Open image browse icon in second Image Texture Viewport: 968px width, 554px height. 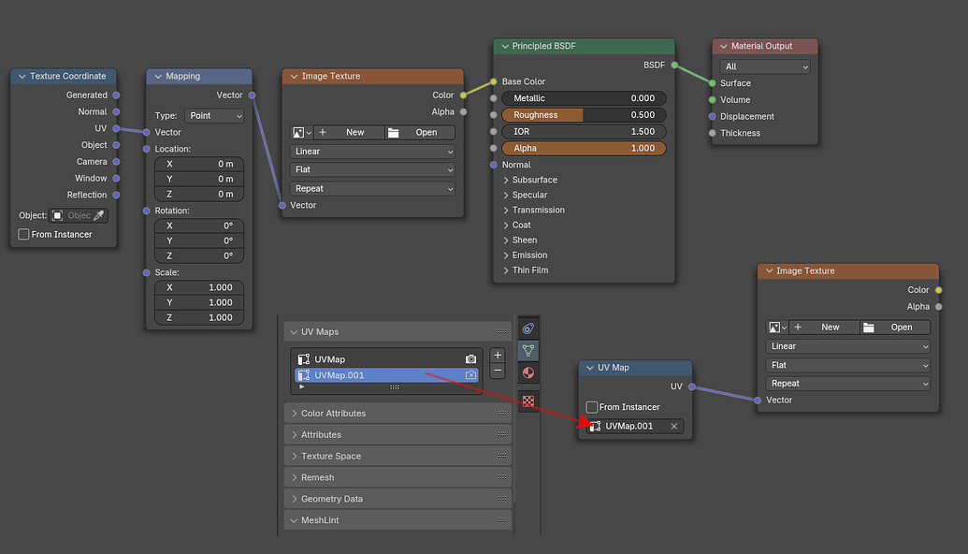click(x=776, y=328)
